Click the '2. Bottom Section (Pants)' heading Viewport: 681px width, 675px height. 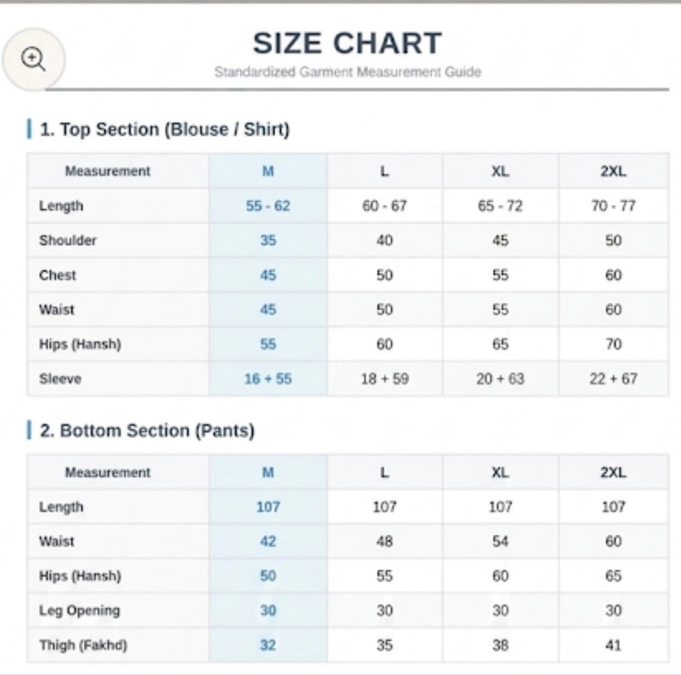tap(147, 431)
